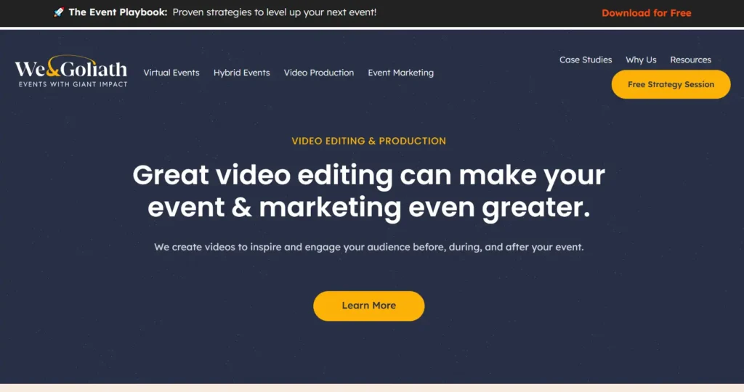Click the Free Strategy Session button

[671, 84]
